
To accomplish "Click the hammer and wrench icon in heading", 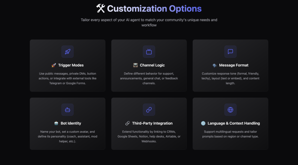I will (x=101, y=9).
